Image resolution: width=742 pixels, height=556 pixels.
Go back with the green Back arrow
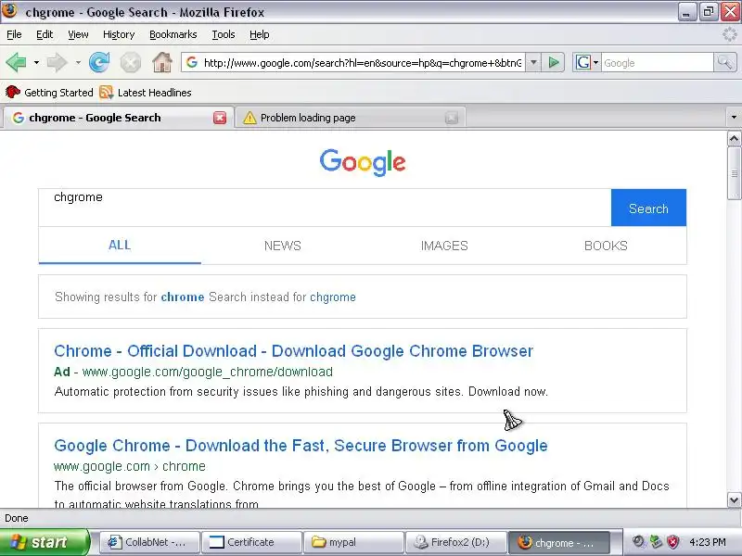coord(16,62)
